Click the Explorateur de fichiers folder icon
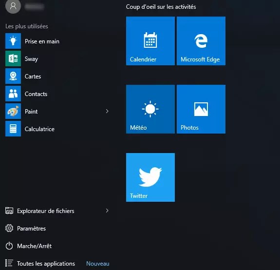280x270 pixels. [x=9, y=211]
